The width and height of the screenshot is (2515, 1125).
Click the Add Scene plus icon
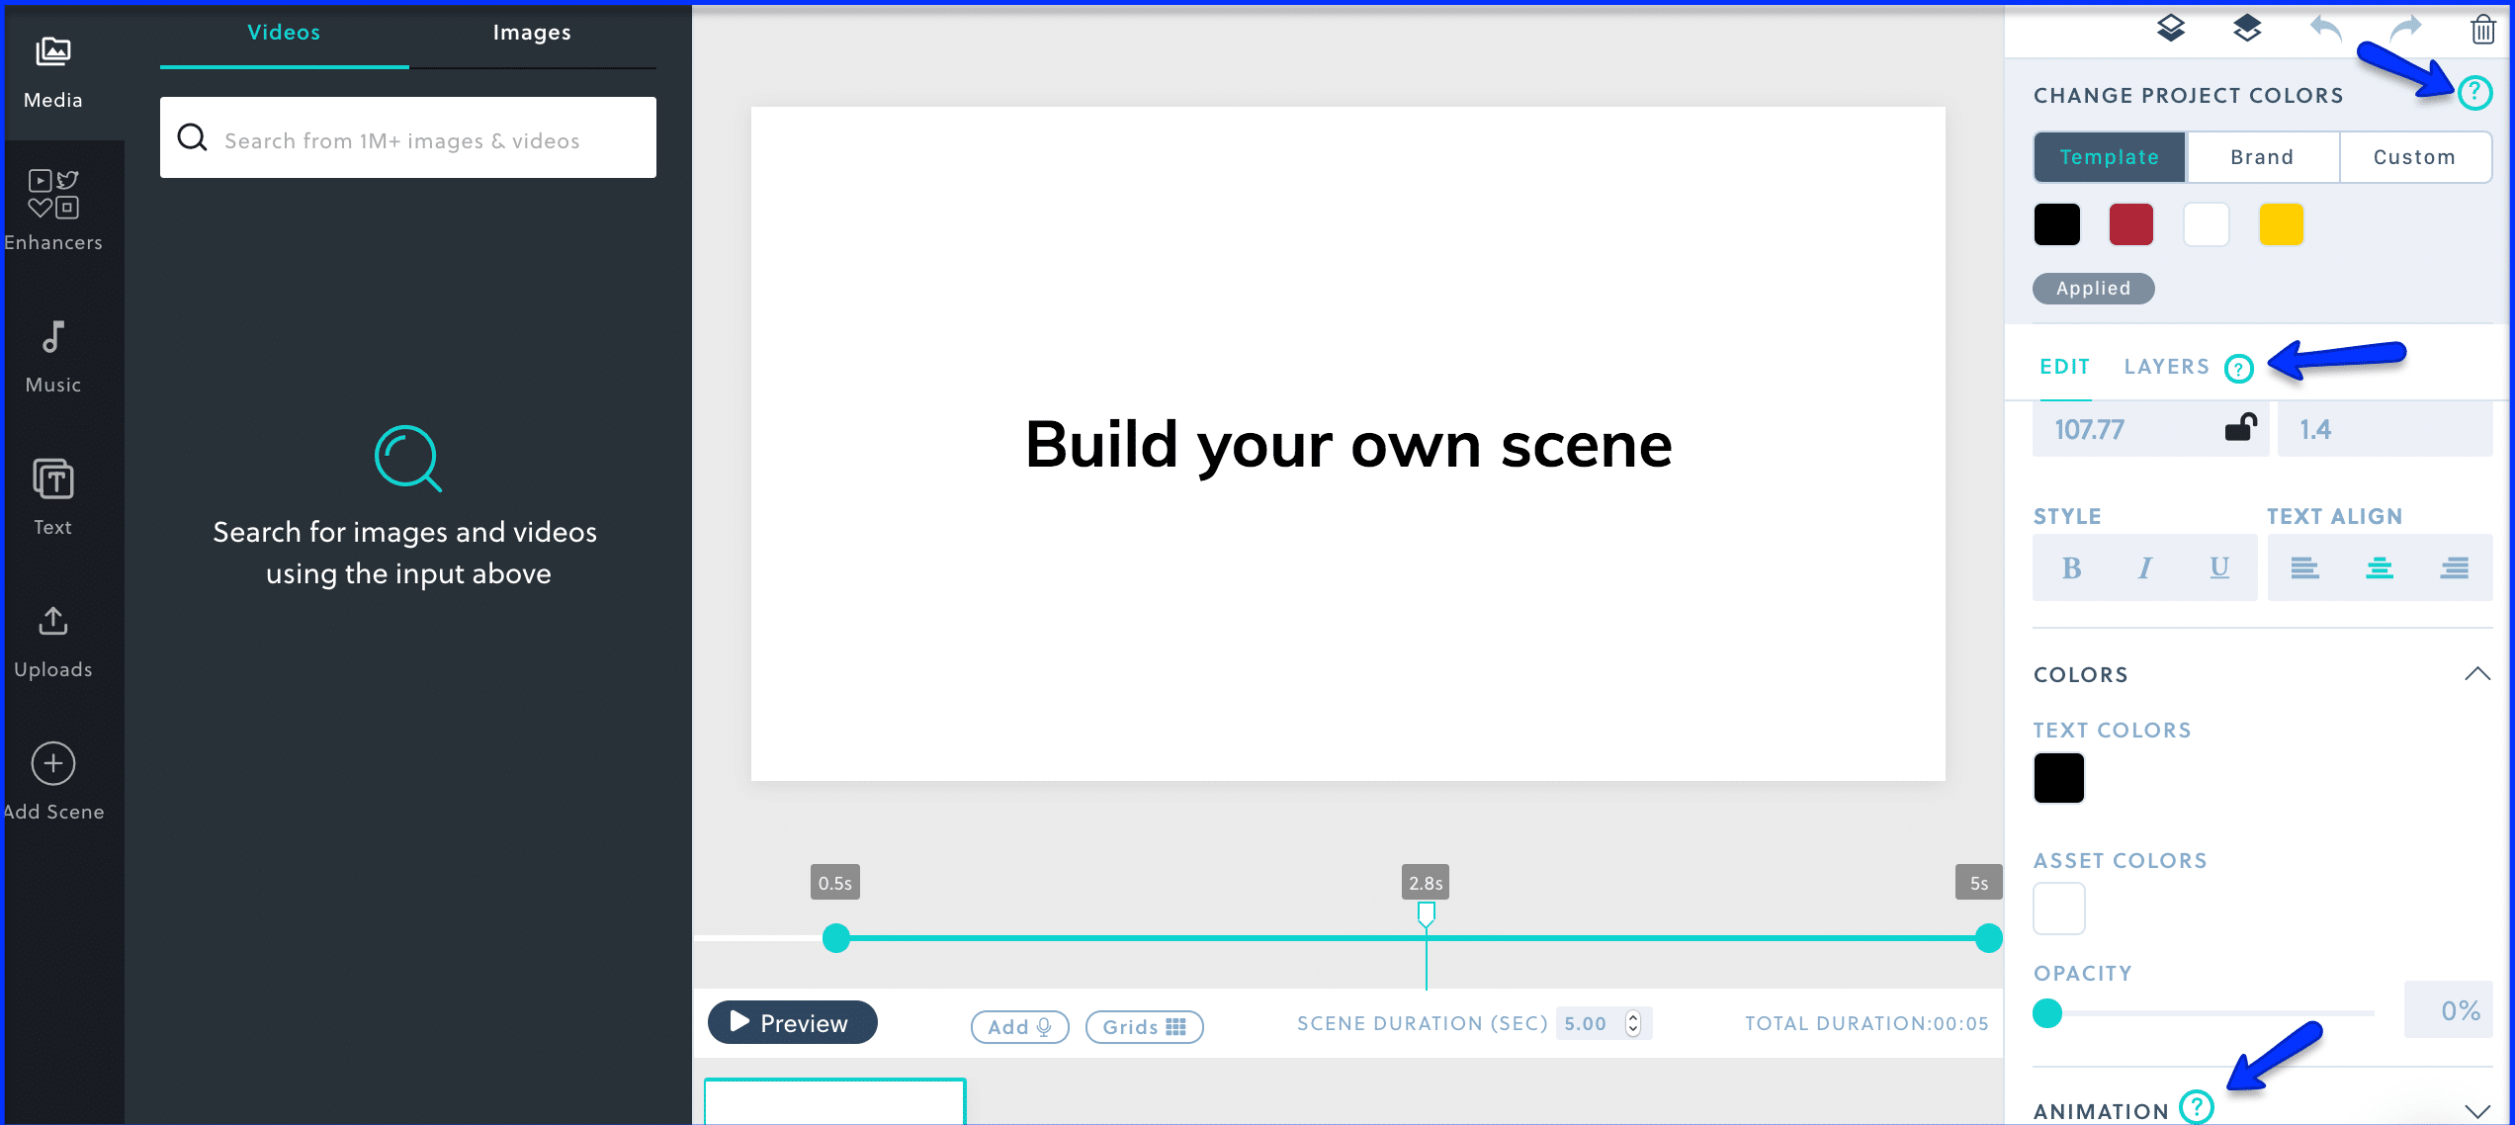click(53, 763)
